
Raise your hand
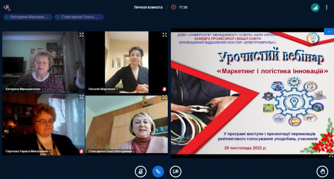(322, 171)
